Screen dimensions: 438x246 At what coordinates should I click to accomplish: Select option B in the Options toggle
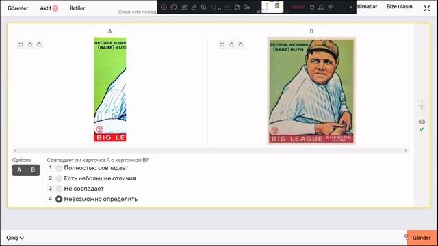coord(33,170)
